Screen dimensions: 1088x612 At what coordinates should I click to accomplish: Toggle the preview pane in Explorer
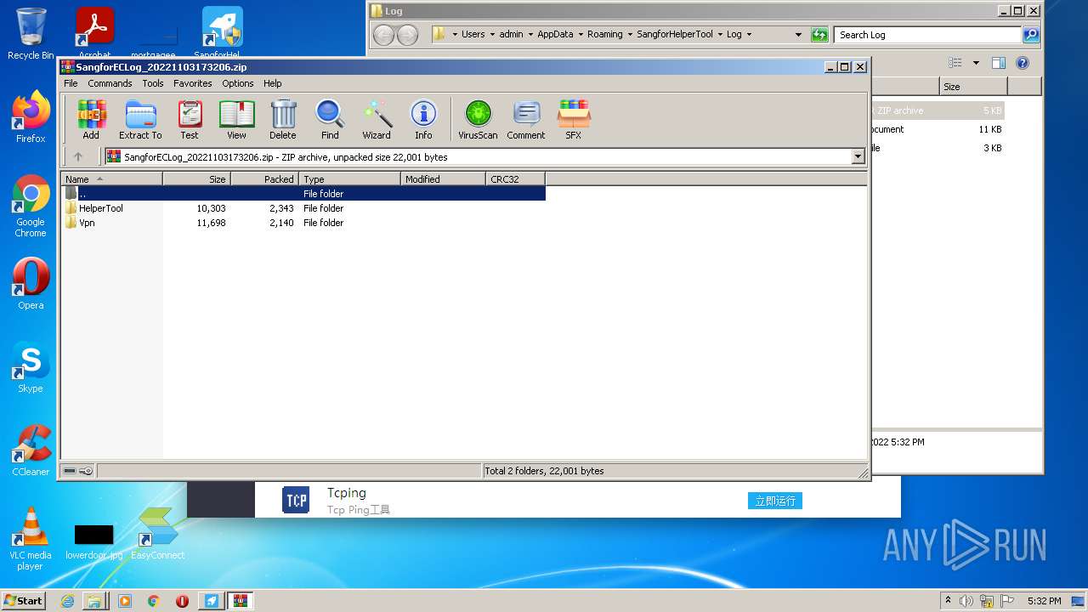pos(999,63)
